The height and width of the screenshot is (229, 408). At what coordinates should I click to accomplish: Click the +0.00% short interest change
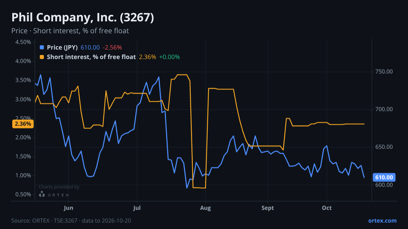tap(169, 57)
